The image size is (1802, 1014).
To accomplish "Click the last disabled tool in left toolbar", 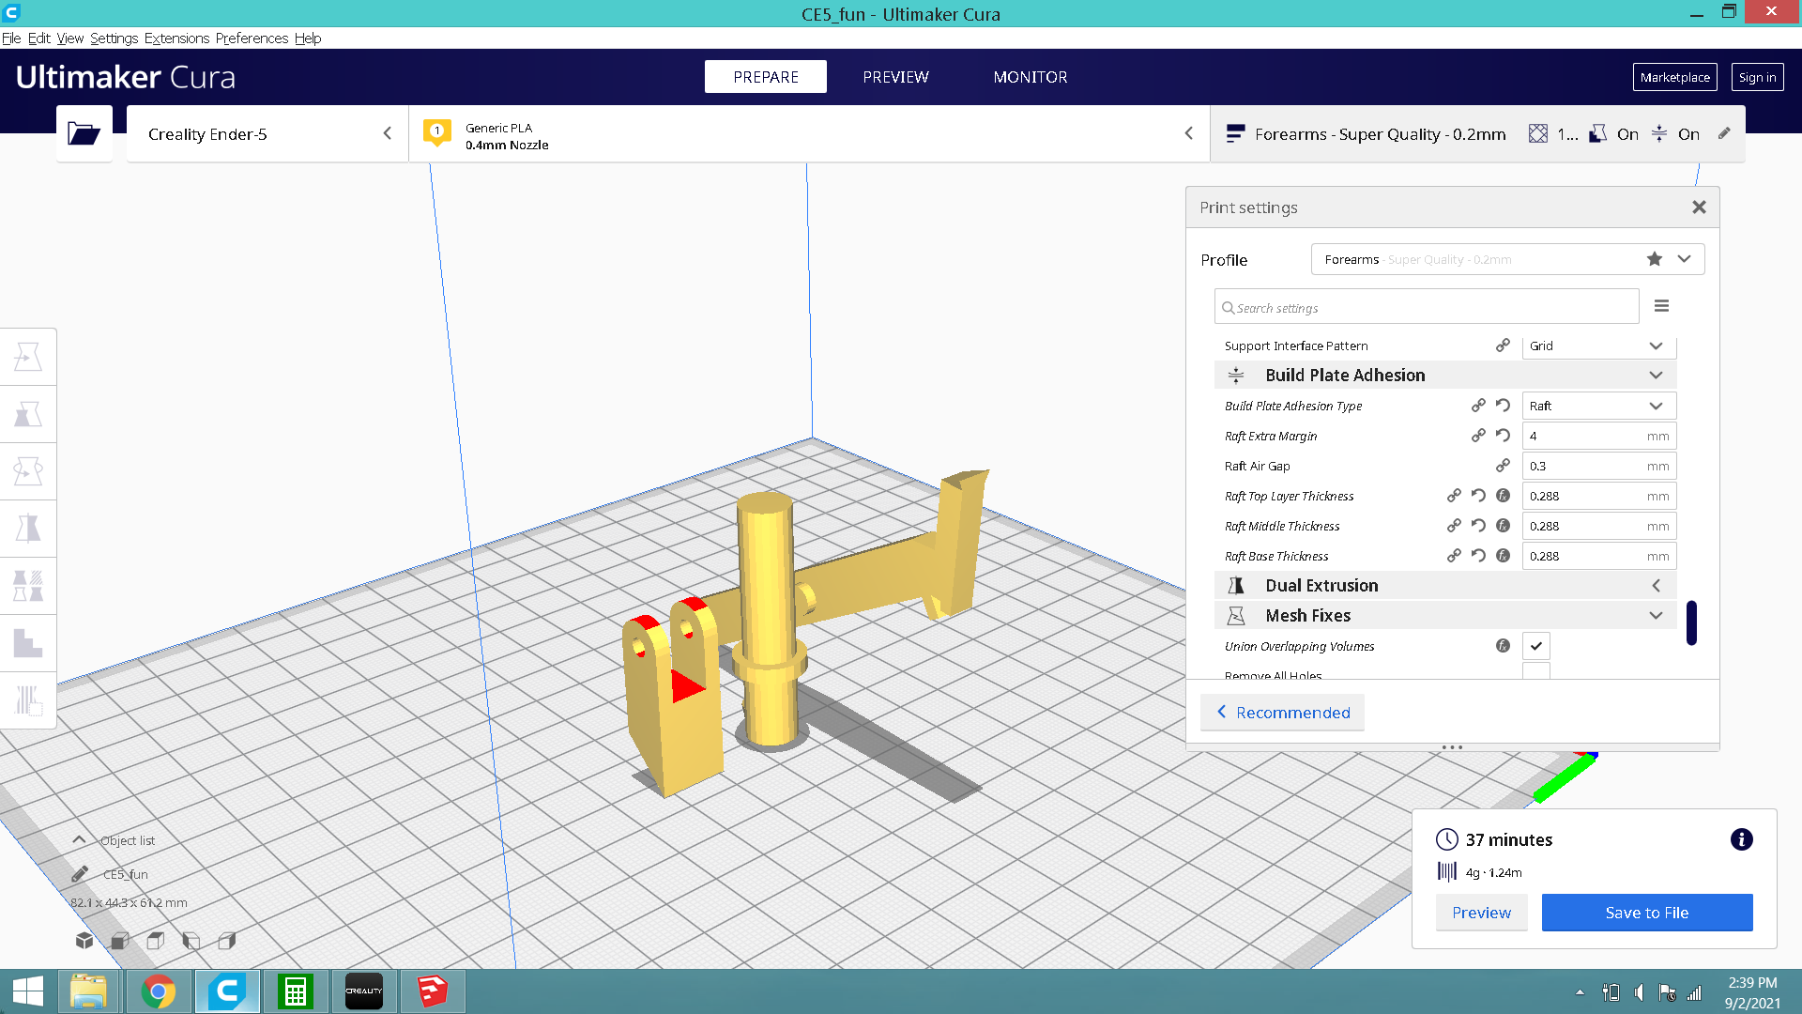I will coord(28,700).
